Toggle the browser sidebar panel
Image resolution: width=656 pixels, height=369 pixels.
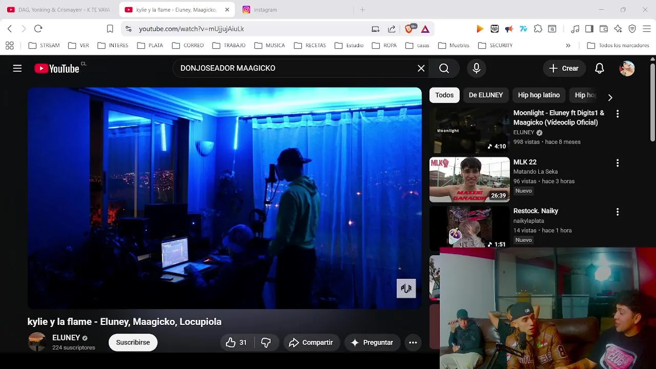pyautogui.click(x=589, y=29)
